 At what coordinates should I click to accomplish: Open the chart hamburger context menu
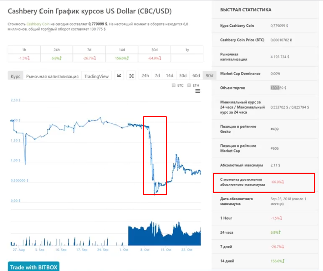197,91
